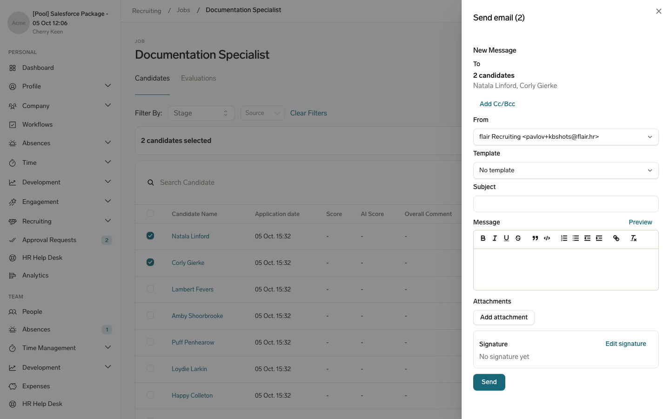Image resolution: width=670 pixels, height=419 pixels.
Task: Open the Template dropdown
Action: (x=566, y=170)
